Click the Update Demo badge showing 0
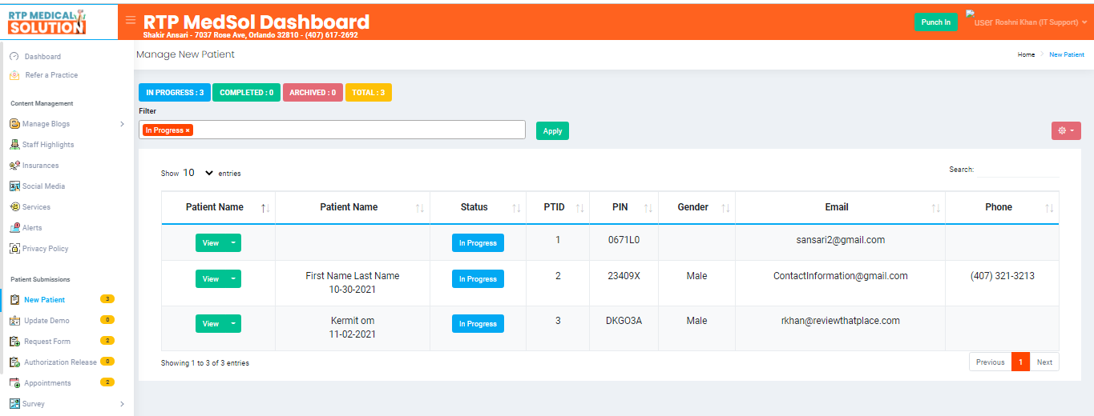 click(x=107, y=320)
